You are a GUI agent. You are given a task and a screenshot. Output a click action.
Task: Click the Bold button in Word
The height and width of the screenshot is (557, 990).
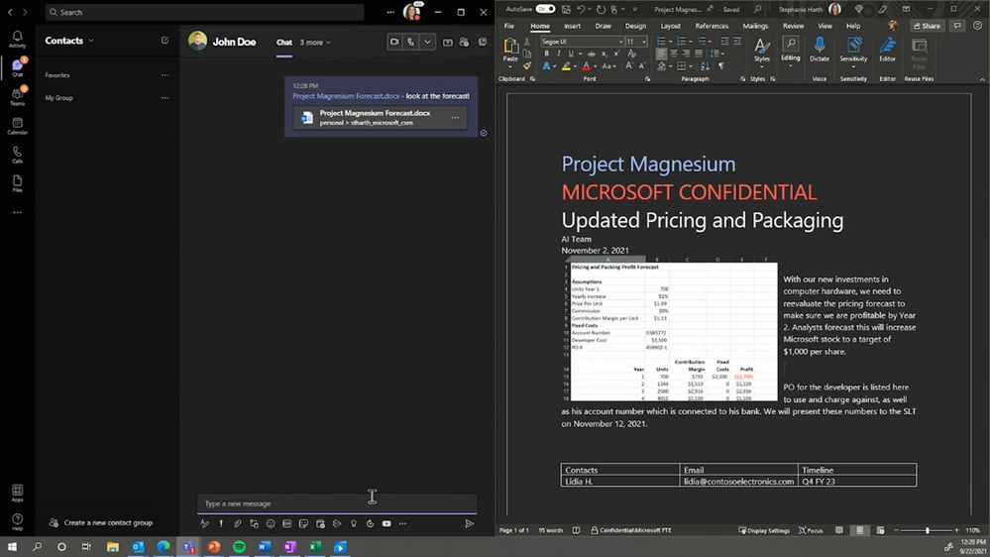[547, 54]
